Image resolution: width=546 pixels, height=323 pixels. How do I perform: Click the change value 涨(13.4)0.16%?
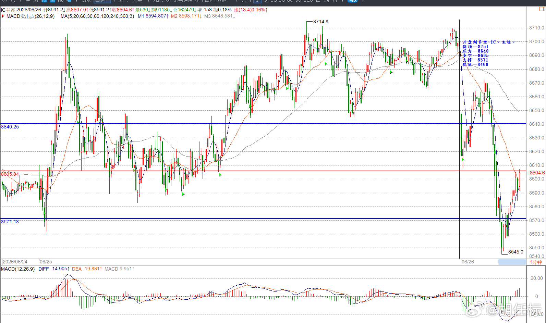(x=251, y=10)
